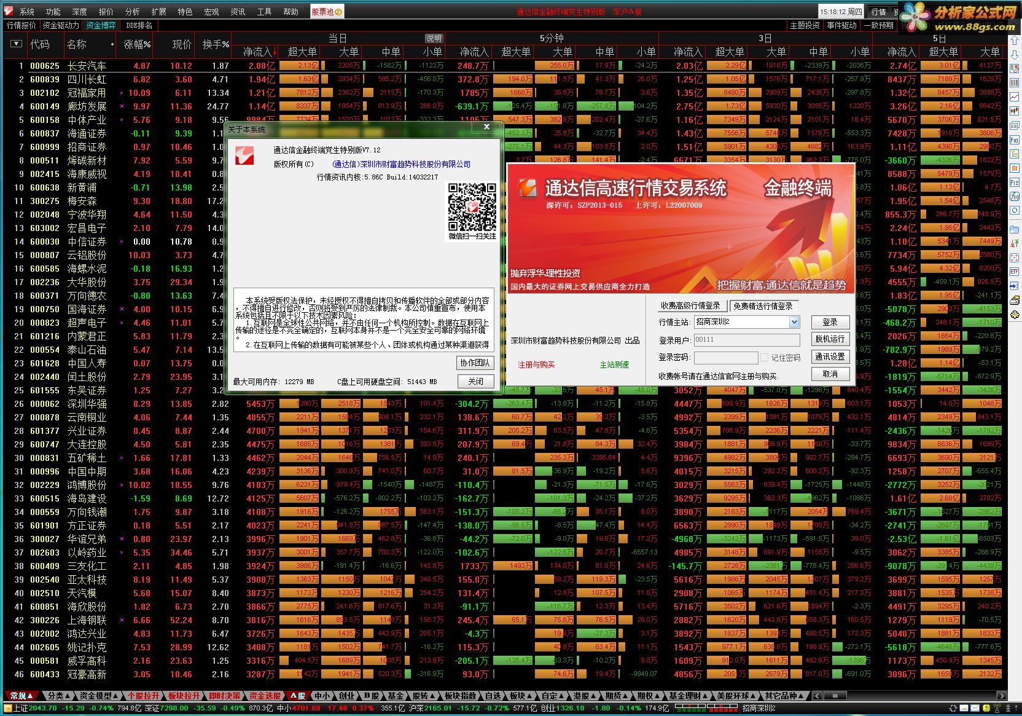This screenshot has width=1022, height=716.
Task: Click the 登录 button in login dialog
Action: coord(830,322)
